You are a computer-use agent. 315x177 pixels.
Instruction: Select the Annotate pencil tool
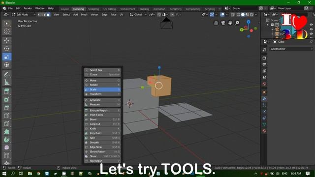(x=6, y=74)
